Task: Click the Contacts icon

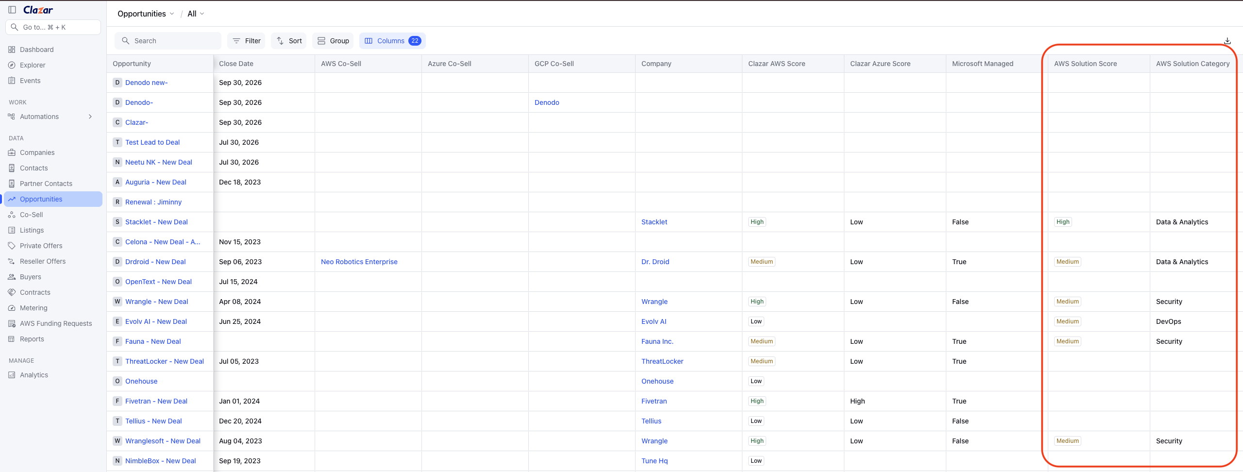Action: 12,168
